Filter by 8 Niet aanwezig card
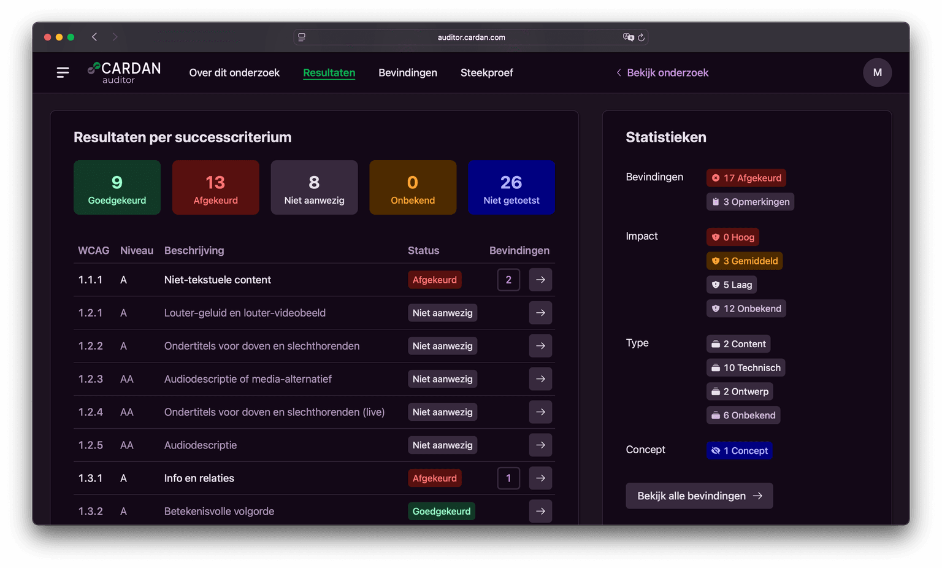This screenshot has height=568, width=942. [x=314, y=188]
